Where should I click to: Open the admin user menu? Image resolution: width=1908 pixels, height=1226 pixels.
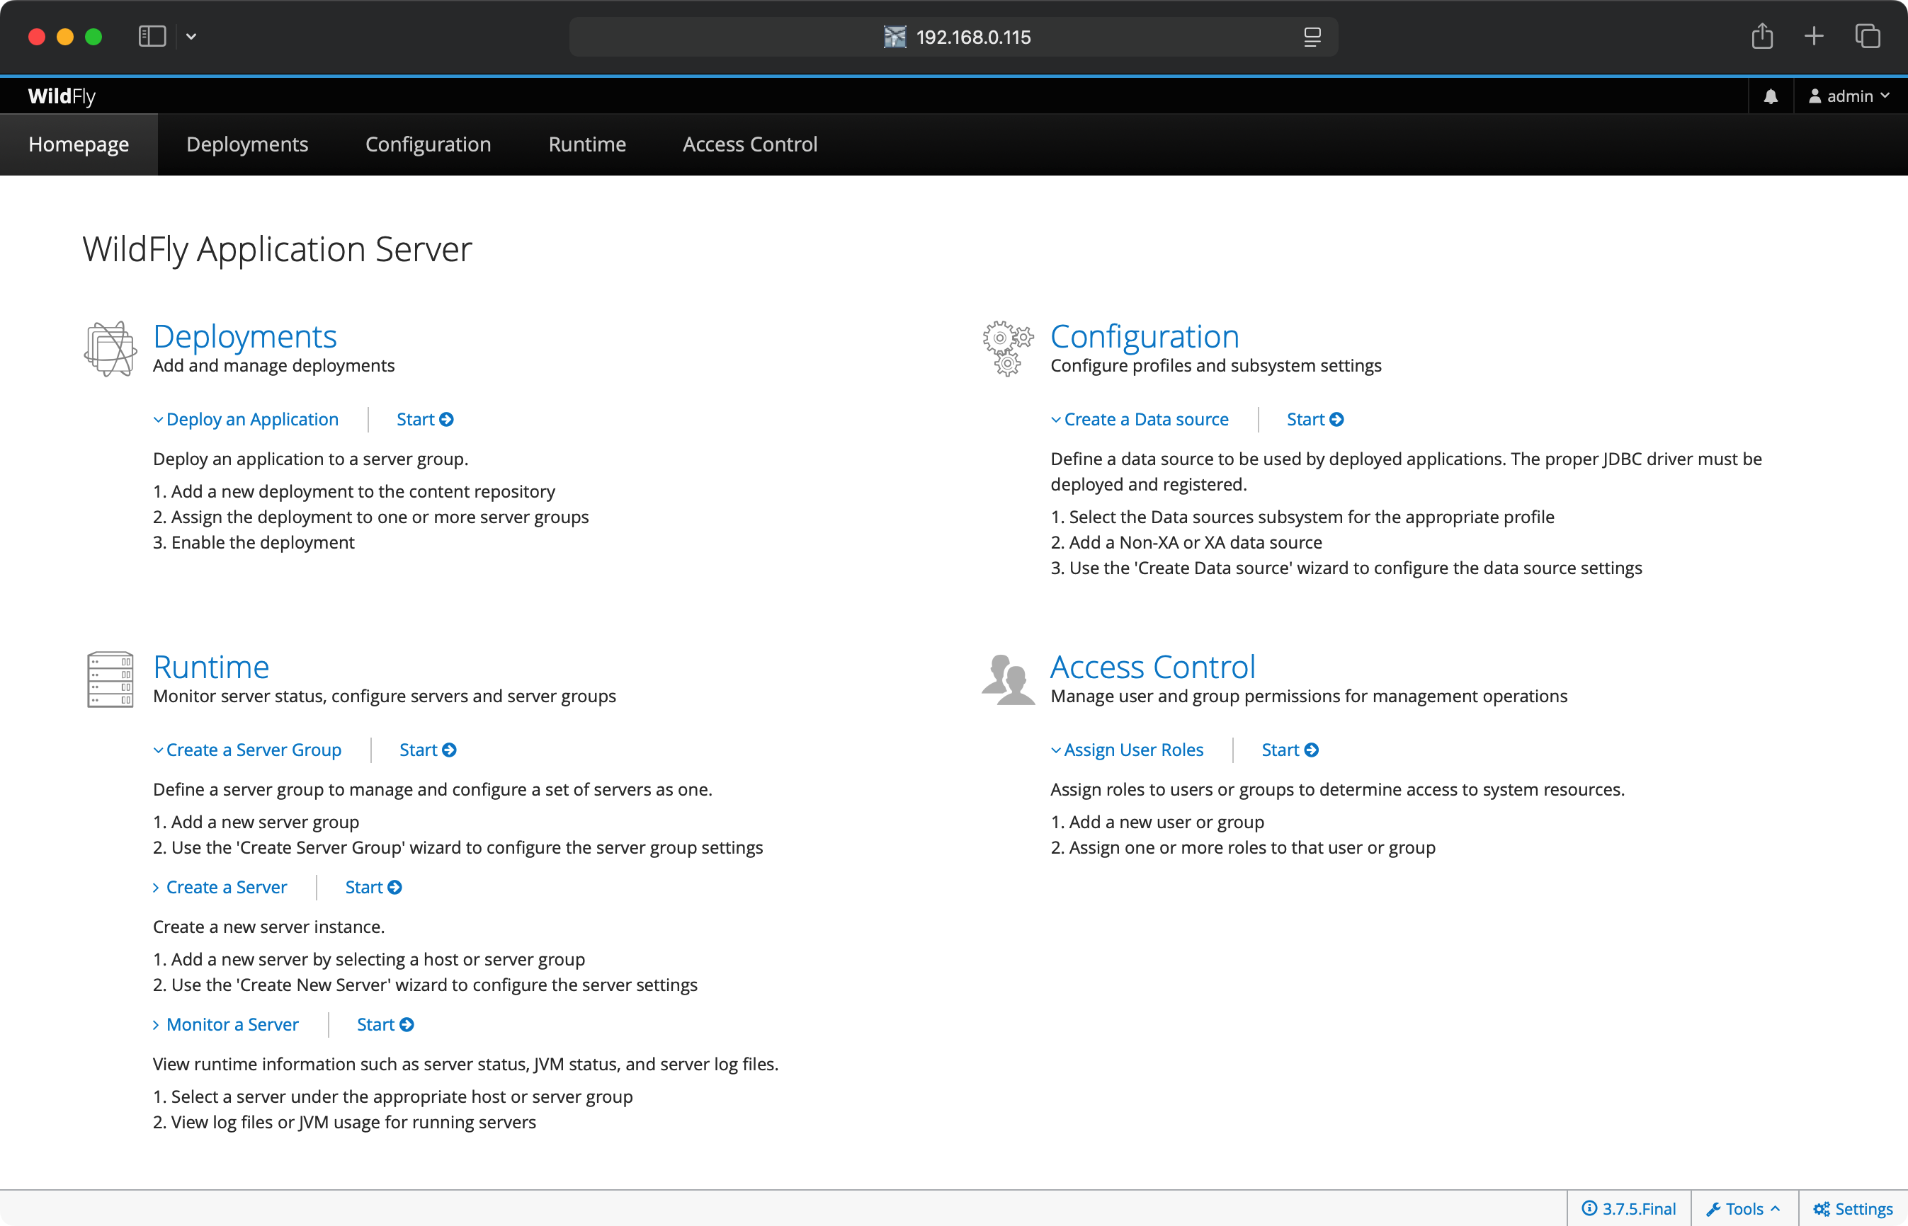tap(1849, 96)
